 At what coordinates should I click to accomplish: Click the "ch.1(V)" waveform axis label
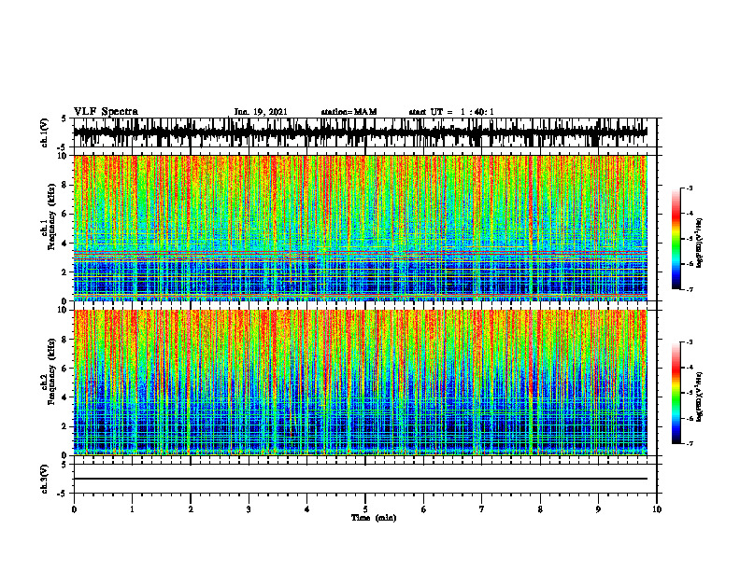click(x=45, y=132)
